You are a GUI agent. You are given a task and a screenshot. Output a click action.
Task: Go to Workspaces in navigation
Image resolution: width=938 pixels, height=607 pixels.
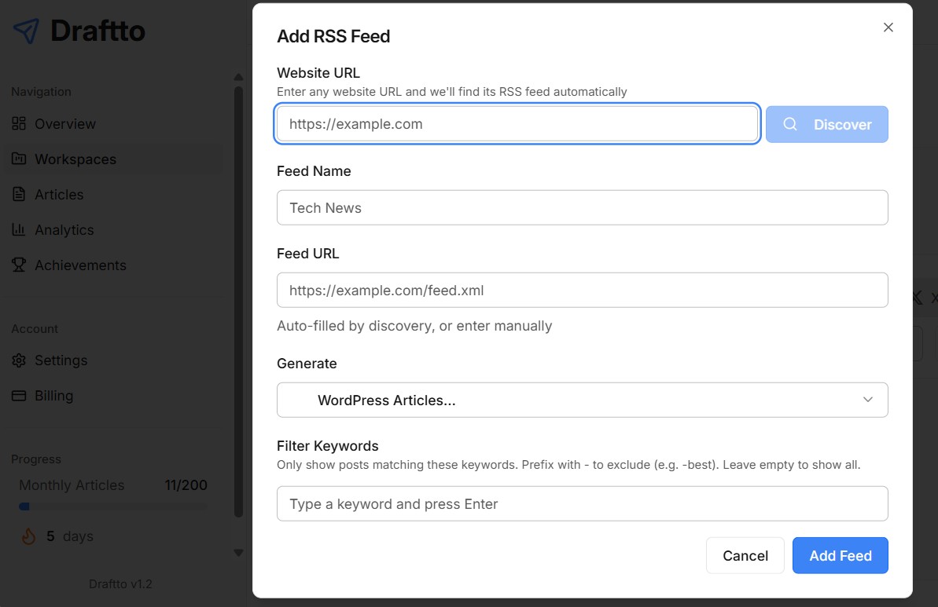pos(114,159)
